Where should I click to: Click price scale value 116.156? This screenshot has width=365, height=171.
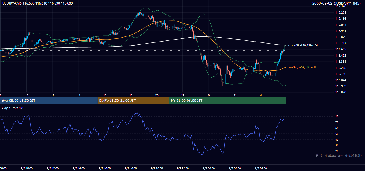point(340,74)
